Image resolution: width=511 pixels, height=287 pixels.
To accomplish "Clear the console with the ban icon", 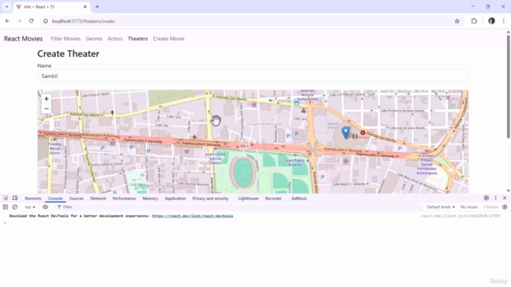I will (14, 207).
